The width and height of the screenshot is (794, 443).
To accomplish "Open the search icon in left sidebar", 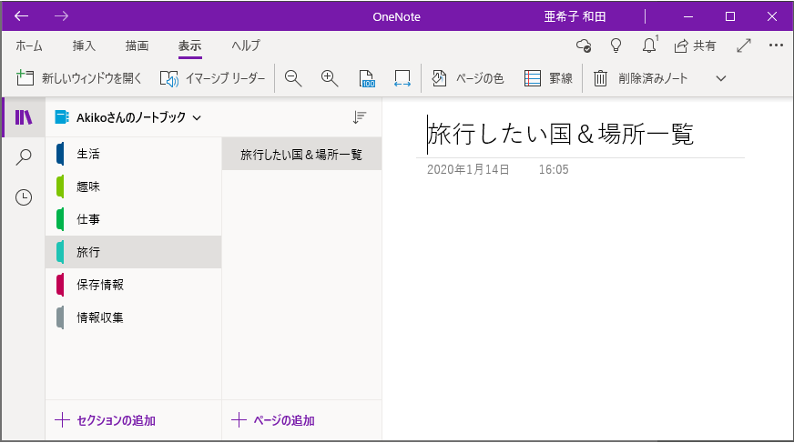I will (x=24, y=157).
